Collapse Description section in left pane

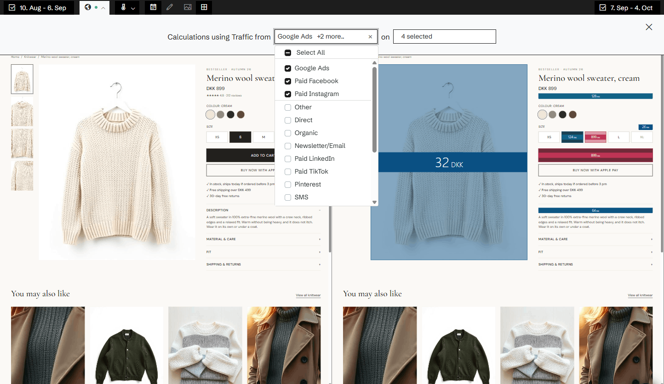click(263, 210)
